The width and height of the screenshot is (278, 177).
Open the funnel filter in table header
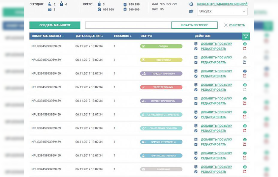click(246, 36)
